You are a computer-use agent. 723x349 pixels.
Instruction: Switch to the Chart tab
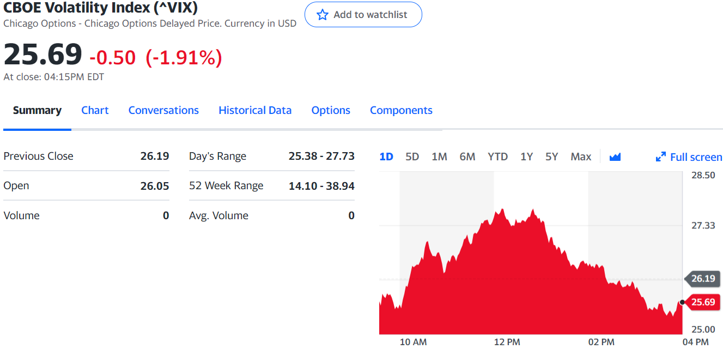[x=95, y=110]
